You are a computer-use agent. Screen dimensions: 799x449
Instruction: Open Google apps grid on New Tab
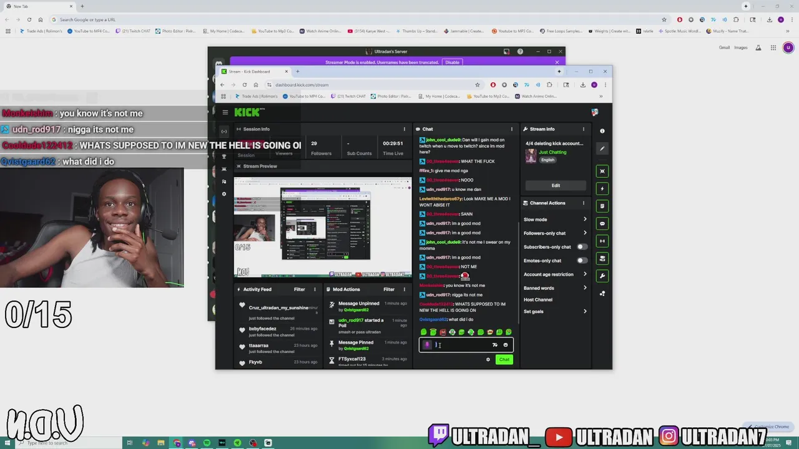773,47
